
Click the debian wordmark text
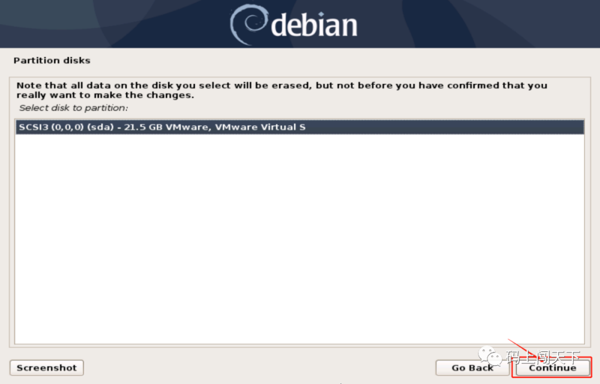pos(314,25)
